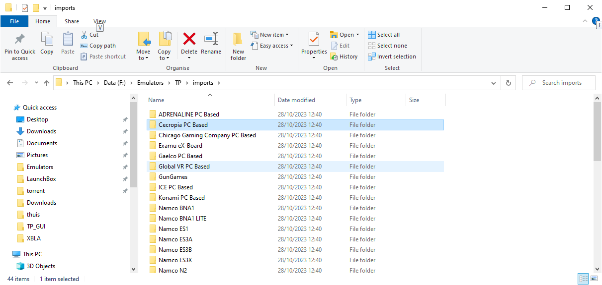Image resolution: width=602 pixels, height=285 pixels.
Task: Sort by the Date modified column
Action: [310, 100]
